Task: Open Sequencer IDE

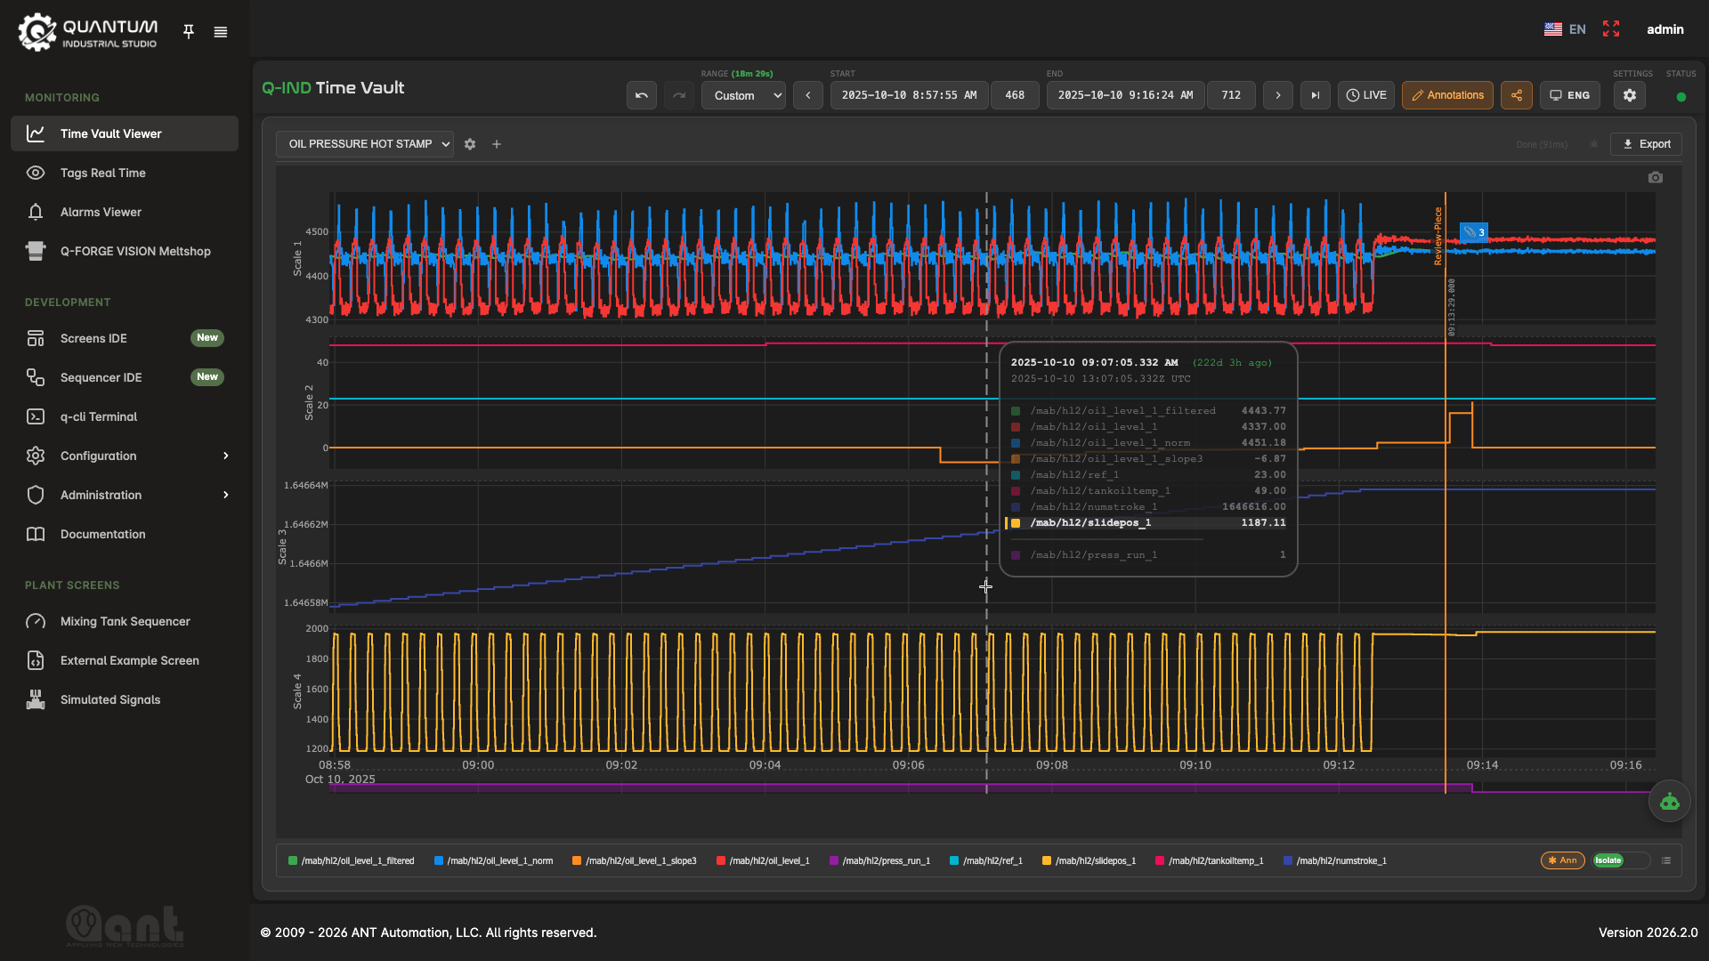Action: pos(125,377)
